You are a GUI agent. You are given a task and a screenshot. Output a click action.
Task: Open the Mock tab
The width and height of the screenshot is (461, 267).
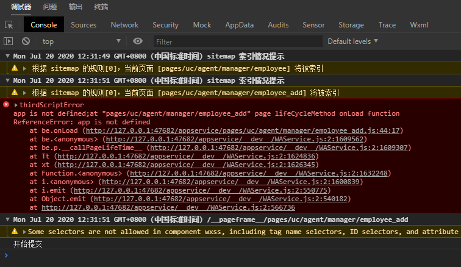click(202, 25)
